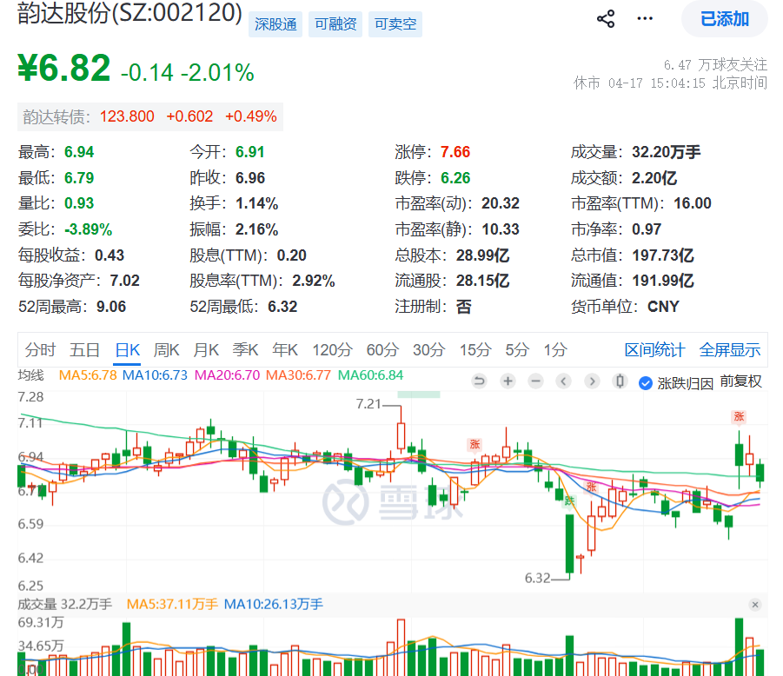Open the 韵达转债 convertible bond quote
Viewport: 783px width, 676px height.
click(150, 116)
